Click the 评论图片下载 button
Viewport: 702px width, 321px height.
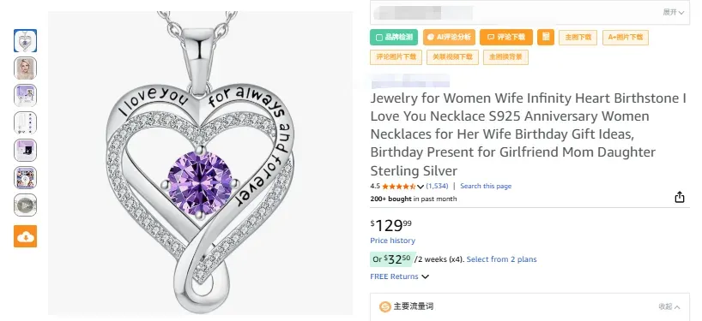pyautogui.click(x=396, y=57)
